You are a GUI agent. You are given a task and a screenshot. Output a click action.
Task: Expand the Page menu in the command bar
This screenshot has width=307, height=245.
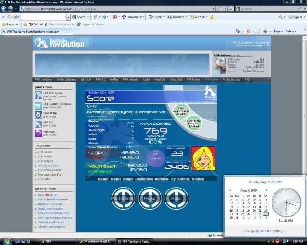coord(278,31)
